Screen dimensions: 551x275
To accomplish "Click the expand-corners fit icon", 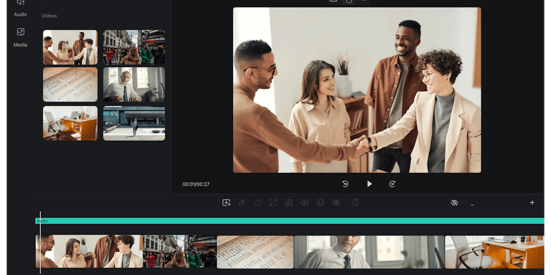I will pos(273,202).
